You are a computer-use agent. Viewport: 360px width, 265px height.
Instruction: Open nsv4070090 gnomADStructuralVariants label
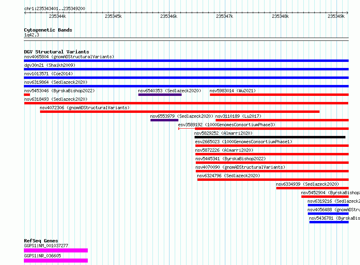[240, 167]
